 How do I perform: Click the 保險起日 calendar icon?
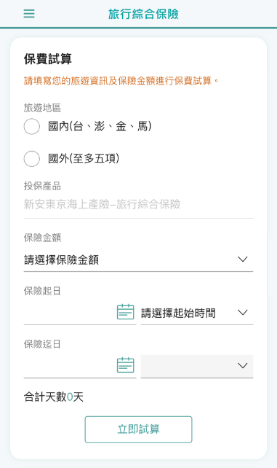click(125, 312)
